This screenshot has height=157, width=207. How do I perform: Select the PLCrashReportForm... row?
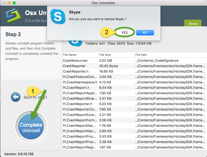point(134,120)
